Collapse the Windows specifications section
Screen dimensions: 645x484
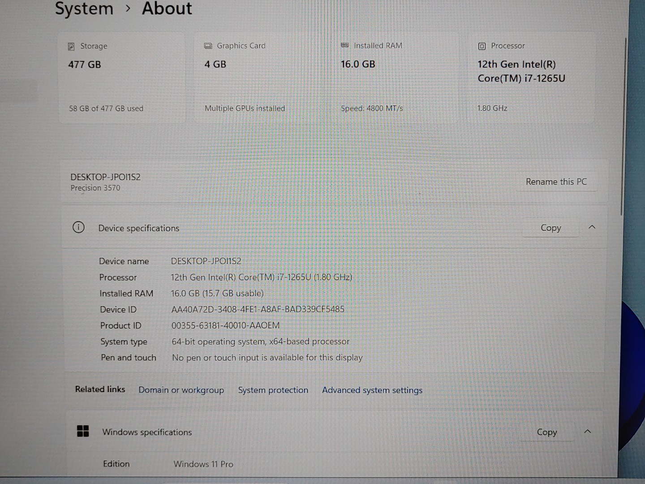tap(588, 432)
